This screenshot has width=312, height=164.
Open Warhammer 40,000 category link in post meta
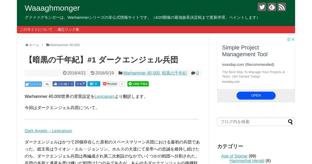click(x=141, y=73)
